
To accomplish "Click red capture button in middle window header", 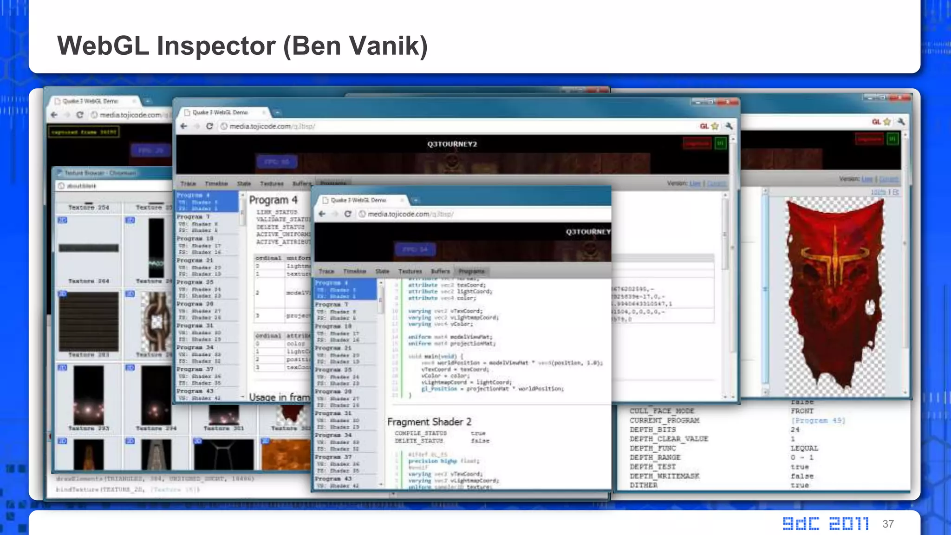I will tap(697, 144).
